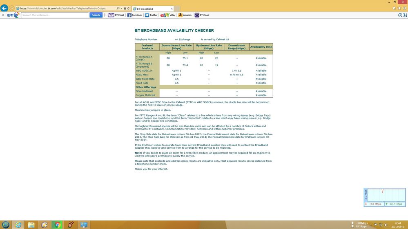The width and height of the screenshot is (408, 229).
Task: Click the volume speaker tray icon
Action: click(x=386, y=225)
